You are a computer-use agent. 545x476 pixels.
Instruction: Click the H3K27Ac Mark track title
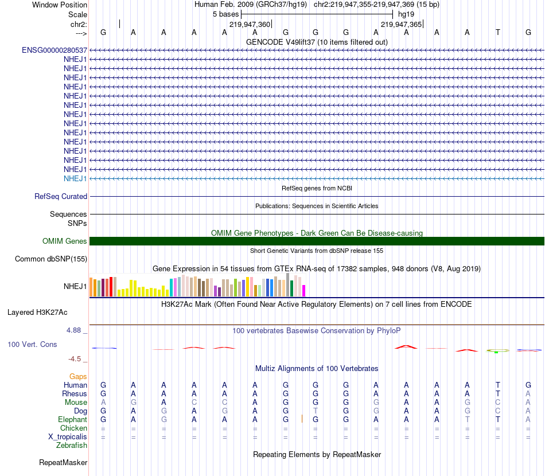317,305
